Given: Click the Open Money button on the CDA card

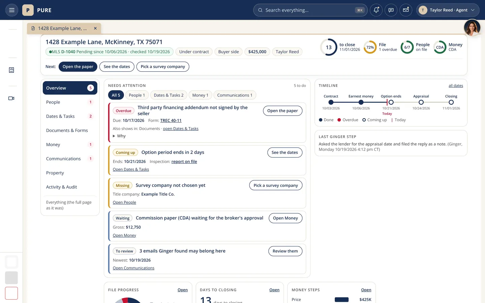Looking at the screenshot, I should (x=286, y=218).
